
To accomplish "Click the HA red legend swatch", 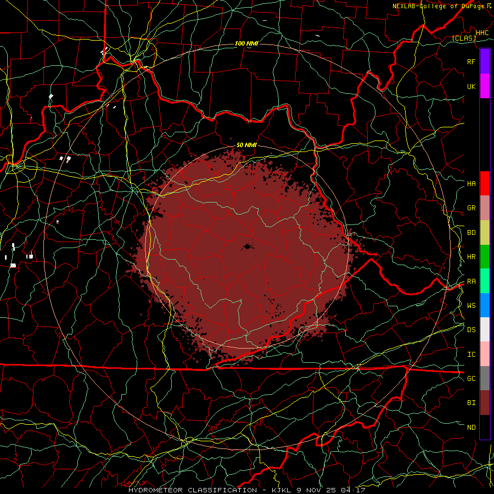I will point(485,183).
